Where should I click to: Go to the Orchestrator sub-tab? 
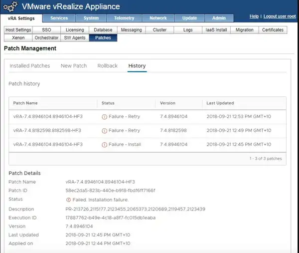point(46,38)
